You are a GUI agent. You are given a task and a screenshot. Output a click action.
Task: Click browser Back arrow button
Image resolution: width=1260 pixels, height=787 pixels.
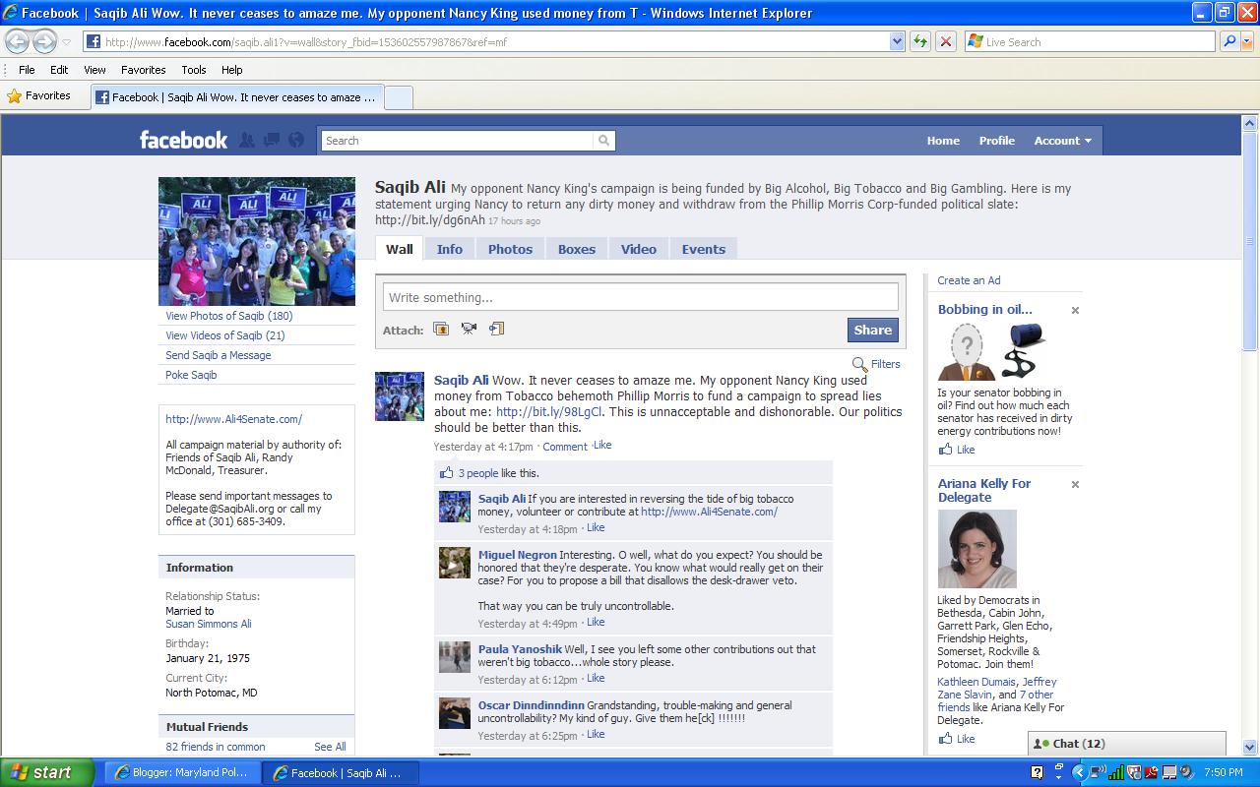tap(19, 41)
